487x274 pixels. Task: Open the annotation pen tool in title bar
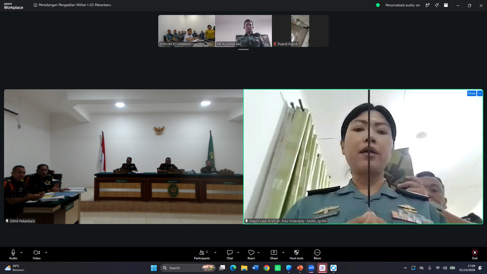click(428, 5)
